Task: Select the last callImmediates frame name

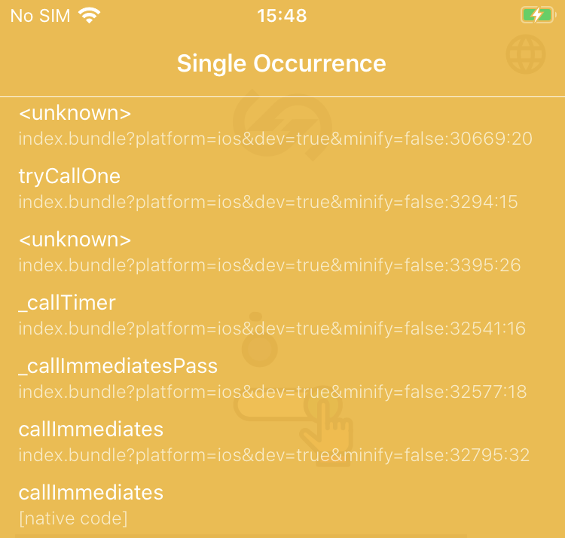Action: coord(91,493)
